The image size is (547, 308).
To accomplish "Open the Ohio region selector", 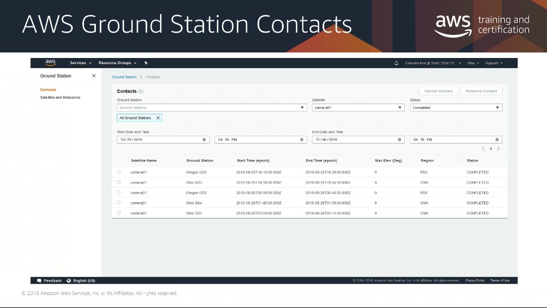I will [x=473, y=63].
